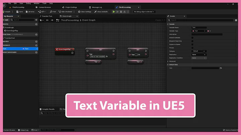Select Event BeginPlay tree item

coord(12,31)
